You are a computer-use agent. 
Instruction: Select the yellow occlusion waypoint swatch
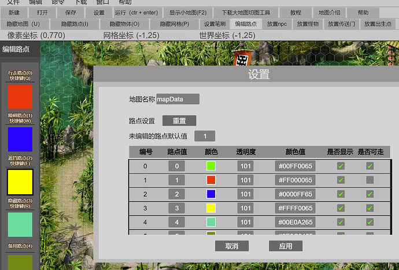[x=20, y=182]
